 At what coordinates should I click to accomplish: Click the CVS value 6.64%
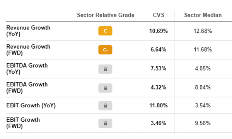tap(158, 49)
